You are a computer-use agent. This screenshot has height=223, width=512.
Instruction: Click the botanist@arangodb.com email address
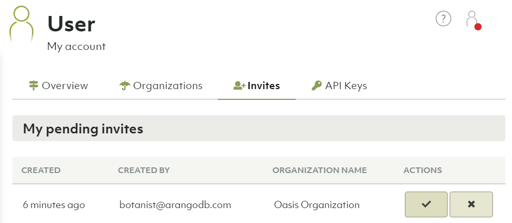[x=175, y=204]
